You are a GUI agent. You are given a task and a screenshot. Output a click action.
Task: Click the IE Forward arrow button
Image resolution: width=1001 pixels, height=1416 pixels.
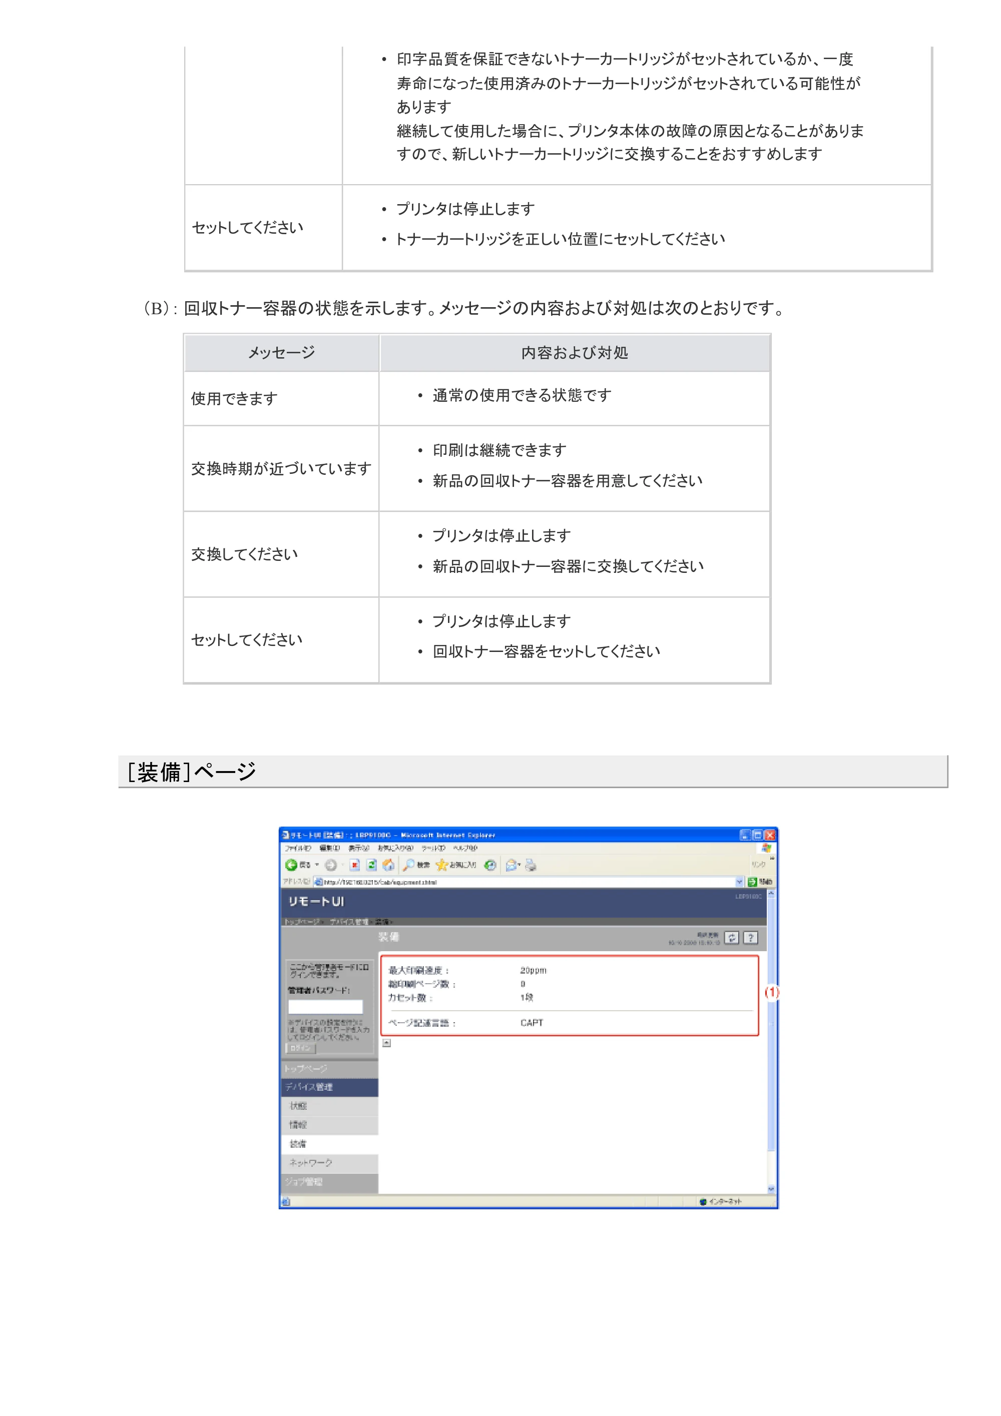tap(331, 865)
